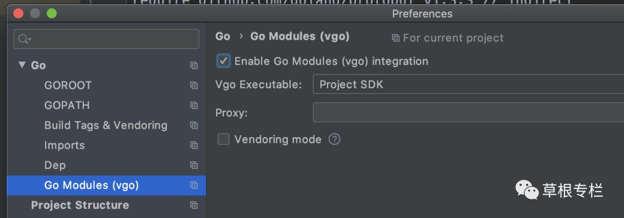Click the search magnifier icon in settings

tap(24, 39)
